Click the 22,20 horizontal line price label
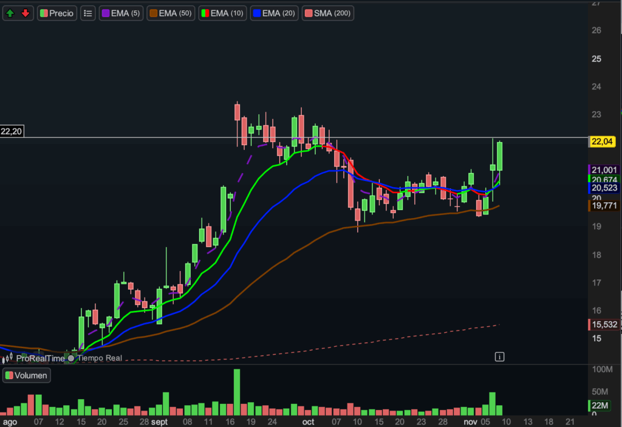This screenshot has height=427, width=622. pyautogui.click(x=12, y=131)
